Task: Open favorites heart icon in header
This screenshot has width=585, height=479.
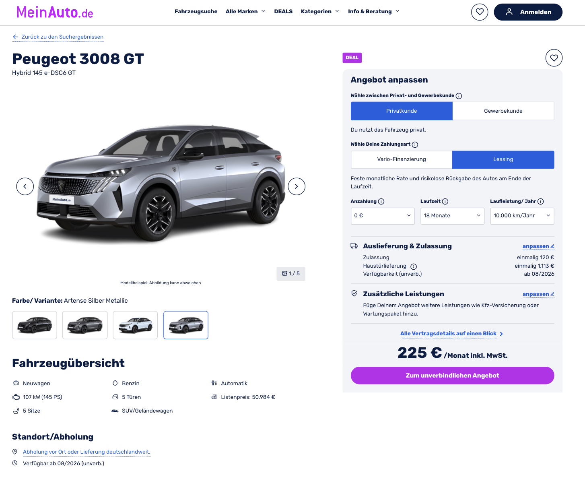Action: (x=480, y=12)
